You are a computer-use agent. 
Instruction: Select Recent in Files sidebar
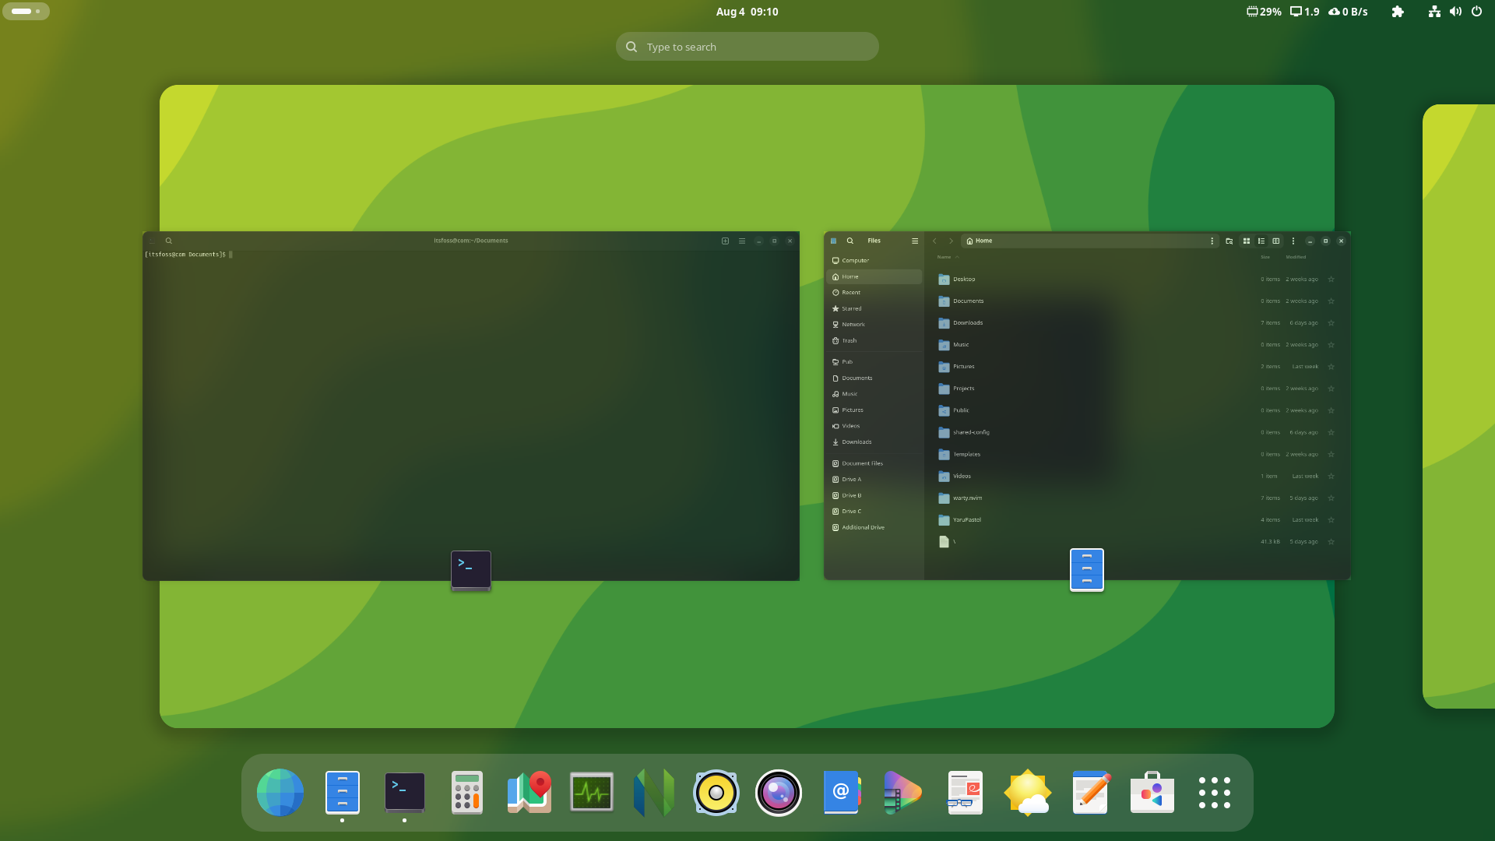[874, 292]
